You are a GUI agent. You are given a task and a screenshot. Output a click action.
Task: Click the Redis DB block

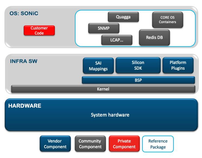click(154, 37)
